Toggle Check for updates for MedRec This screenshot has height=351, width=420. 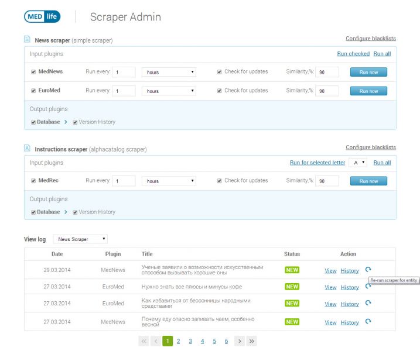tap(220, 181)
